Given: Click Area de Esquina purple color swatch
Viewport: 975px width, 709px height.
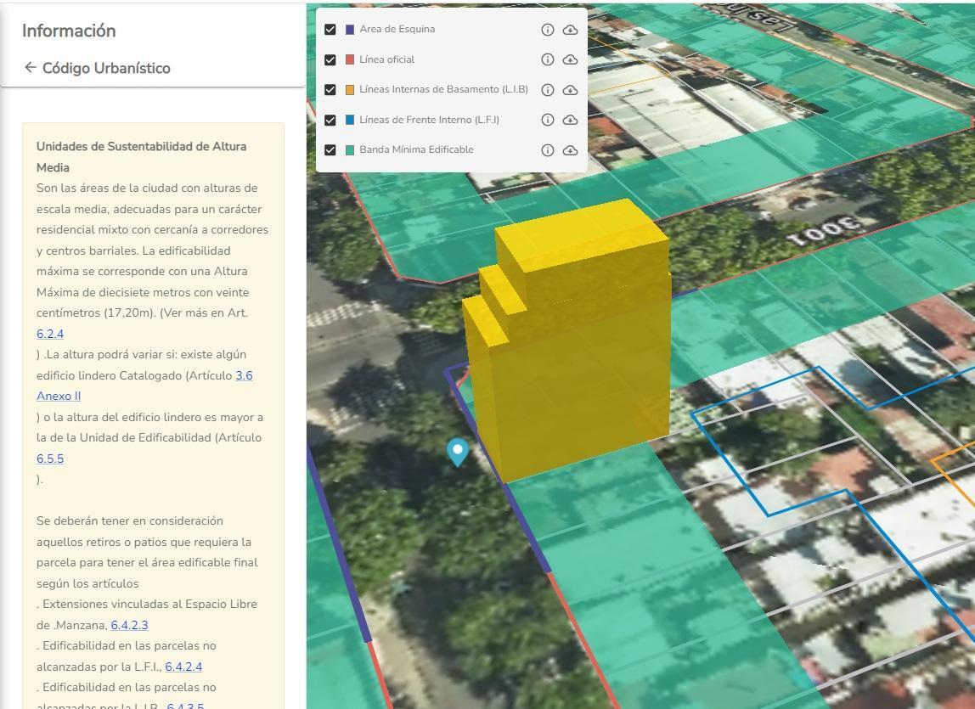Looking at the screenshot, I should pos(349,29).
